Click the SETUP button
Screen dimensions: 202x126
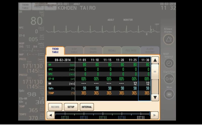pyautogui.click(x=71, y=107)
